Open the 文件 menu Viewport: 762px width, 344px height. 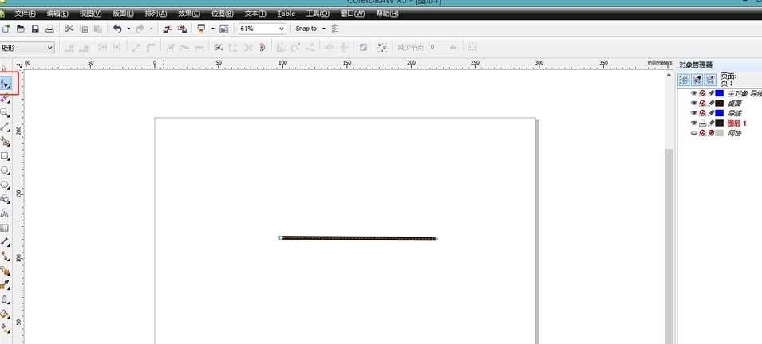click(26, 14)
